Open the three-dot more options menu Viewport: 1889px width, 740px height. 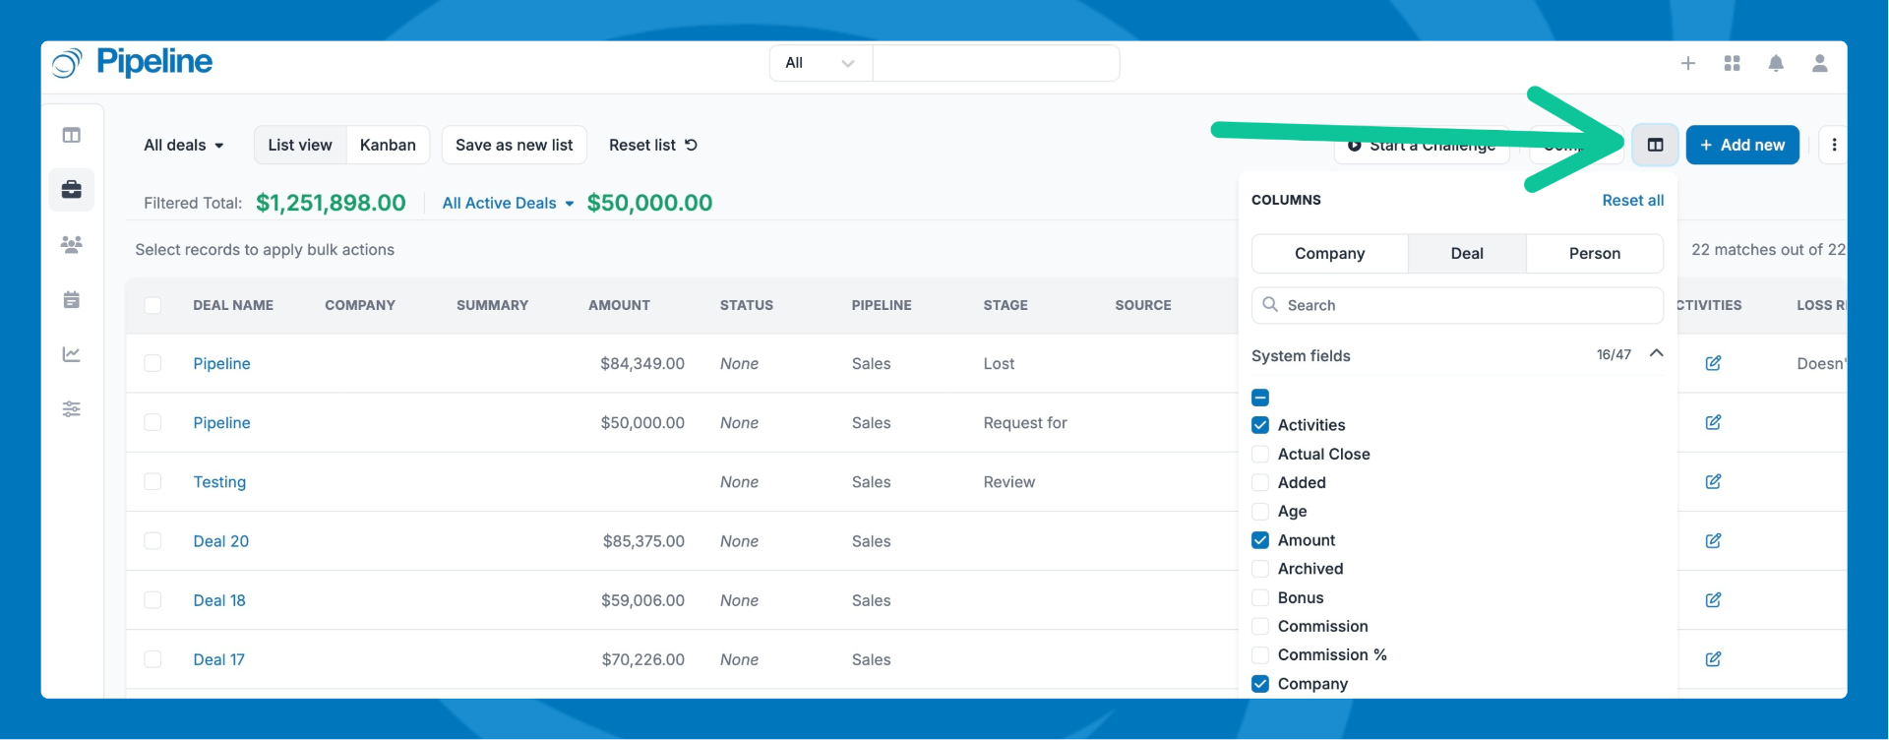pos(1834,145)
